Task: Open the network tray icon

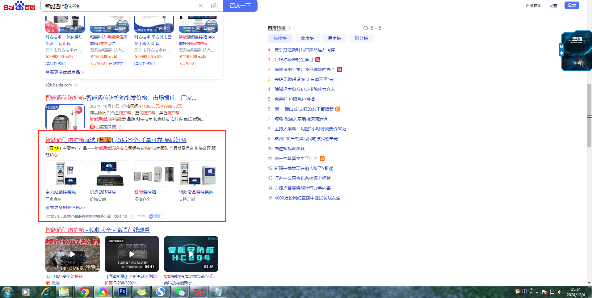Action: point(552,292)
